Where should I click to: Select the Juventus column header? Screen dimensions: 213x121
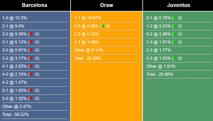tap(178, 5)
